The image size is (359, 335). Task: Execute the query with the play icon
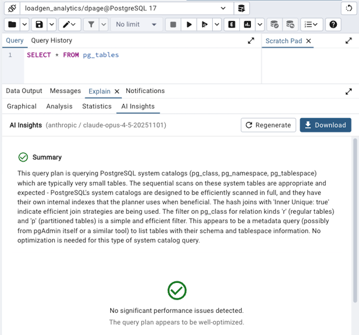point(189,24)
